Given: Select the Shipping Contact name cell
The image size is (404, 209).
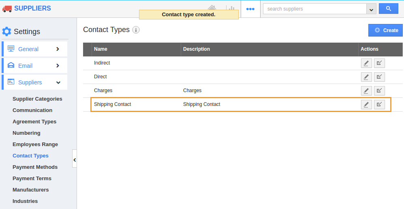Looking at the screenshot, I should click(113, 104).
